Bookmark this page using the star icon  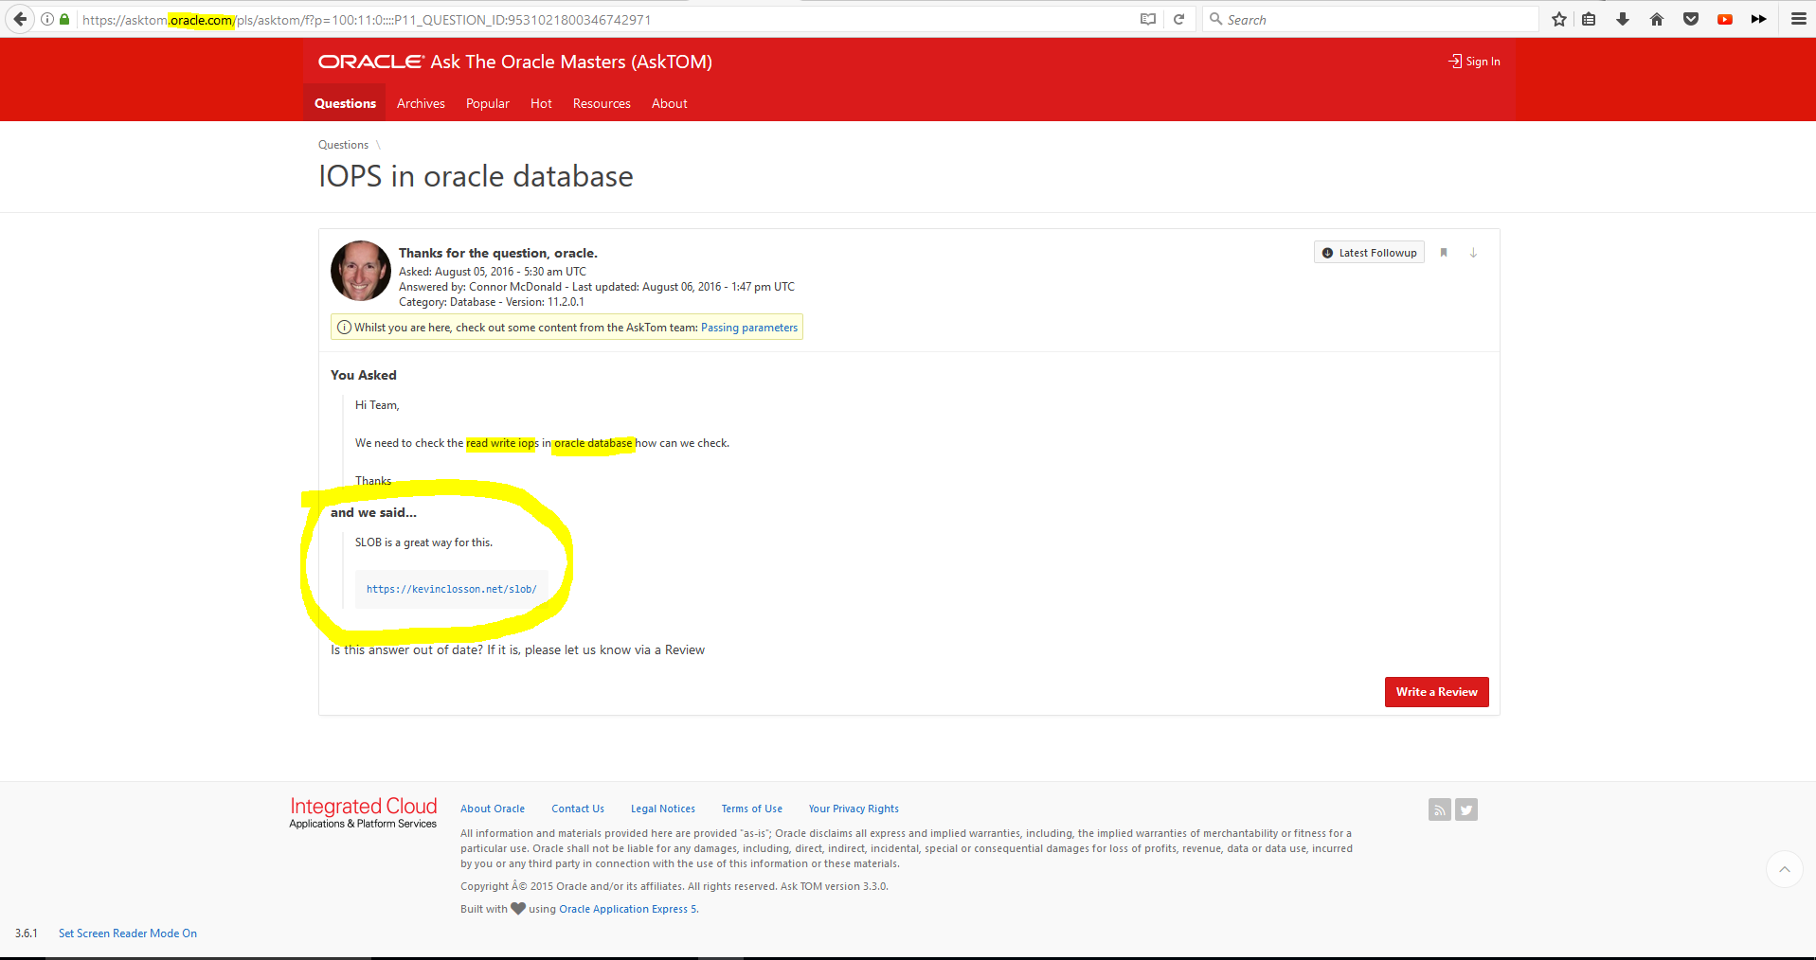point(1558,19)
